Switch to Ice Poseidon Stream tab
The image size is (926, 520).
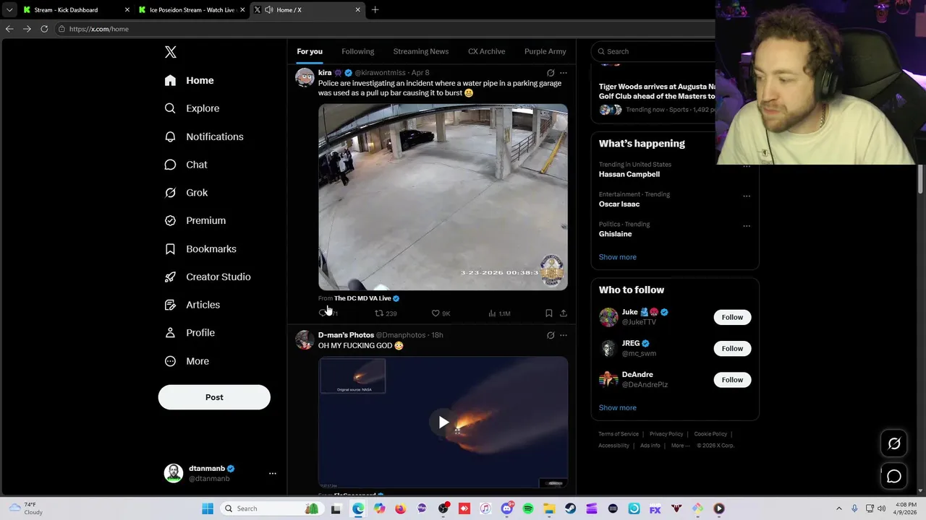point(192,10)
